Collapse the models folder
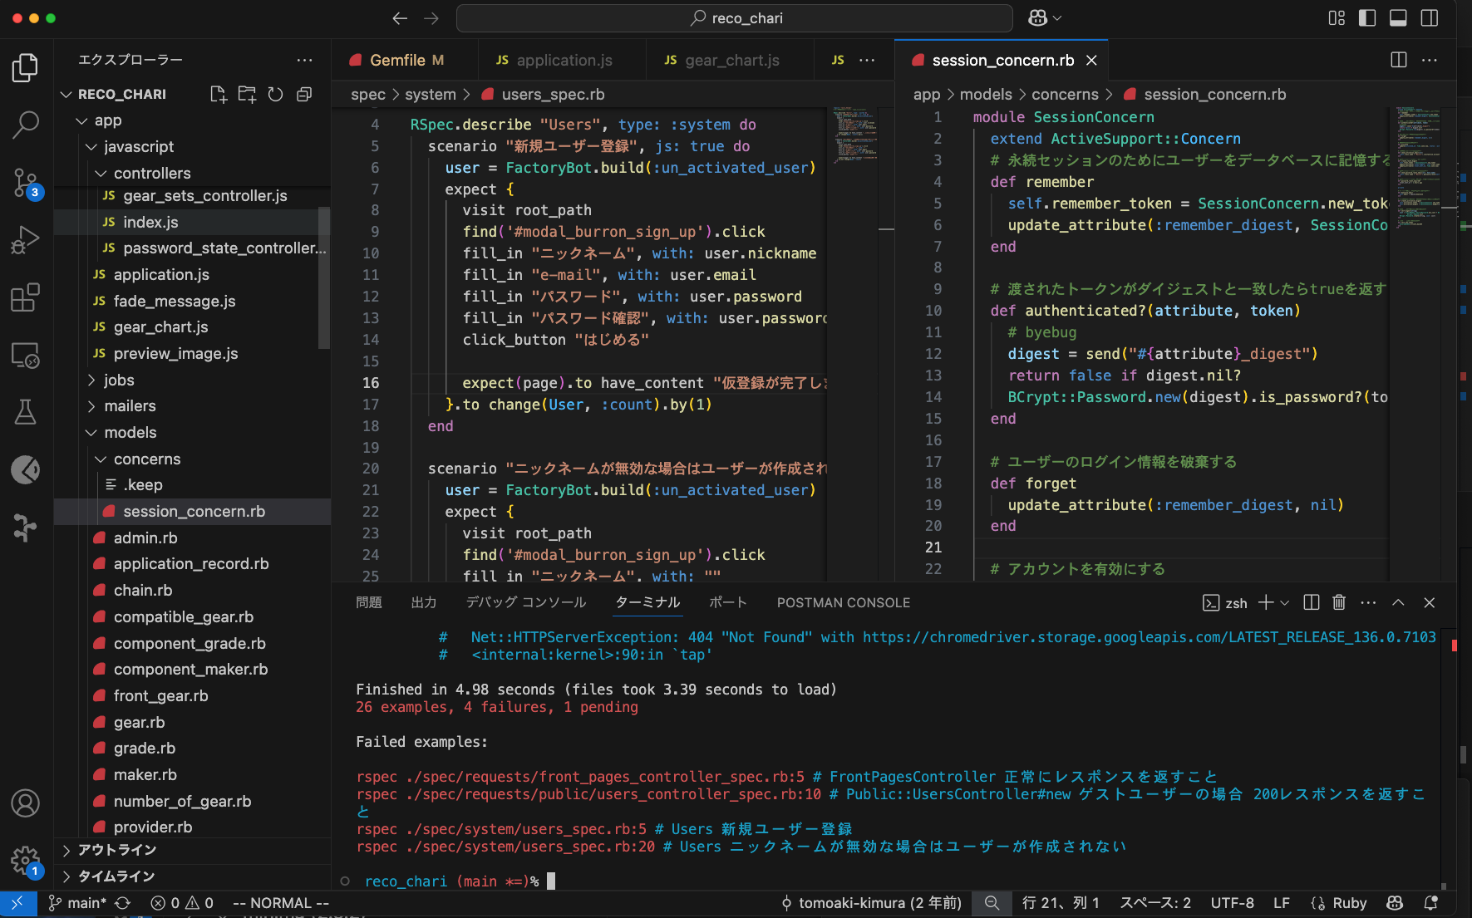1472x918 pixels. (130, 433)
